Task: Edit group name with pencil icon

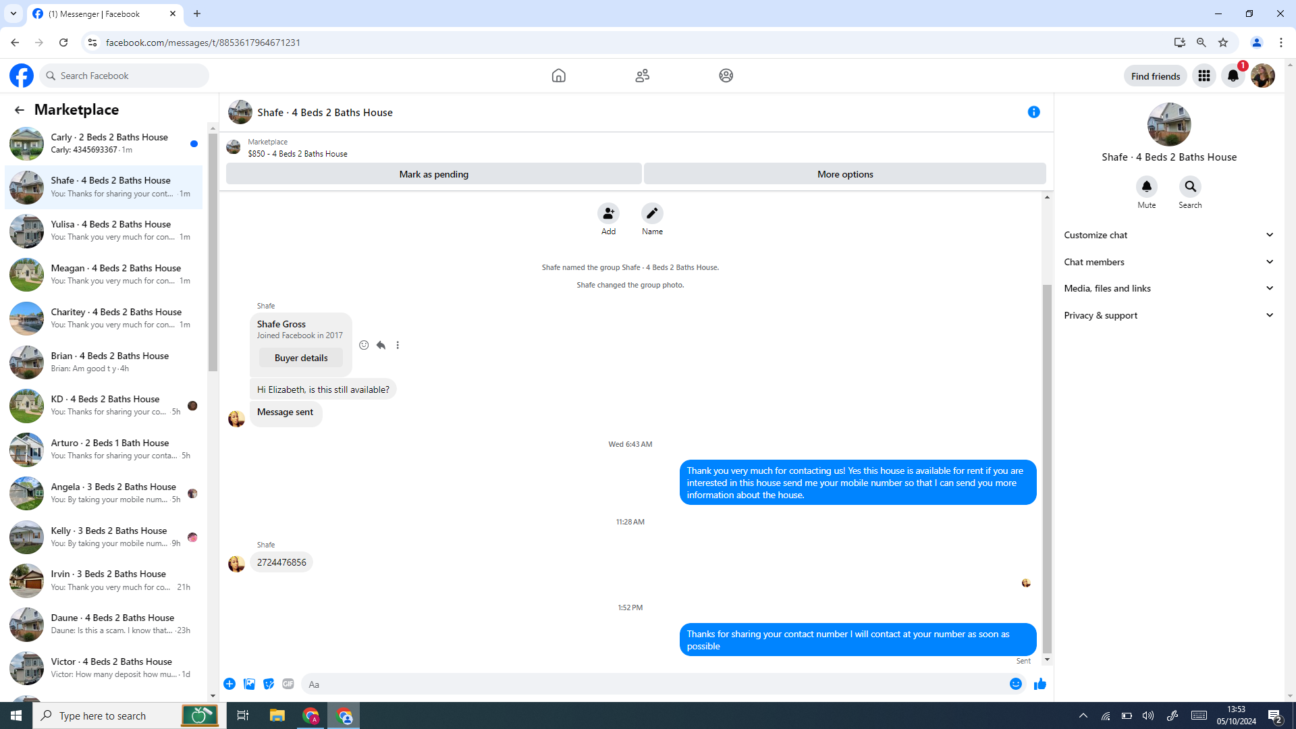Action: tap(651, 213)
